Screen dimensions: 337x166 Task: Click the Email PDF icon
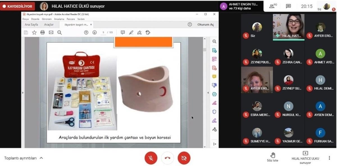click(51, 32)
